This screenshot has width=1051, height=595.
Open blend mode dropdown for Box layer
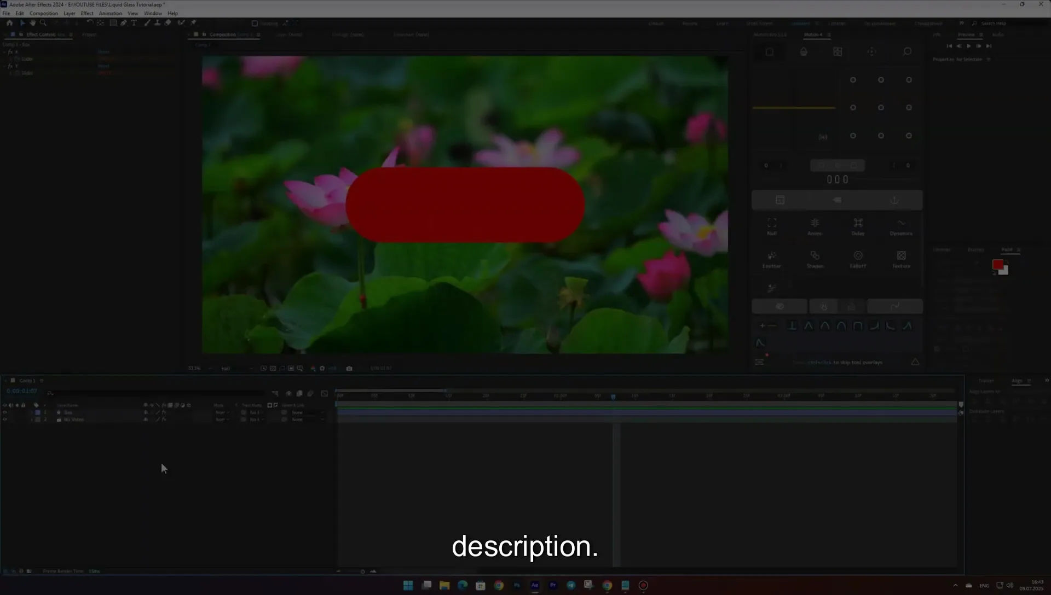[x=222, y=412]
